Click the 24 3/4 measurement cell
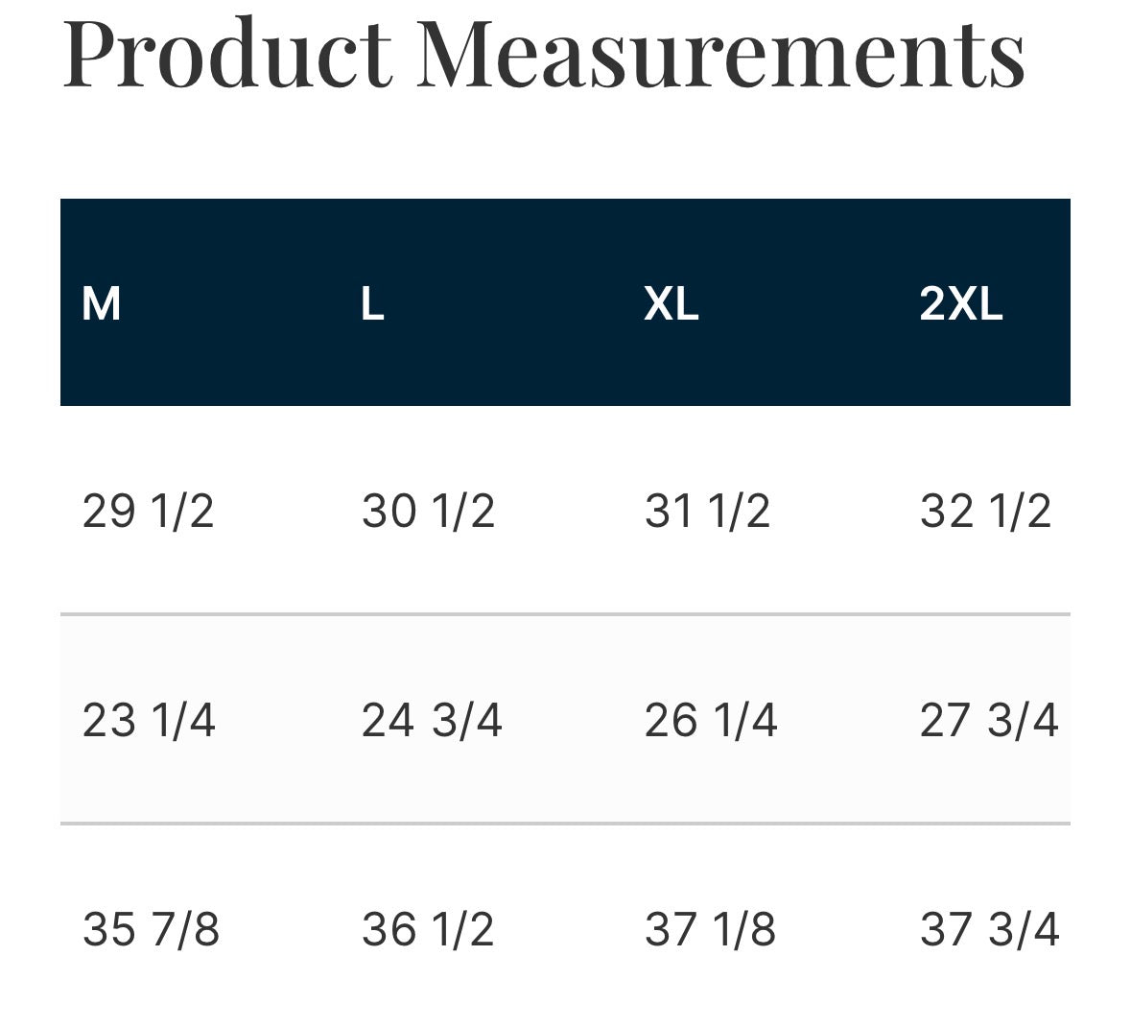 432,721
